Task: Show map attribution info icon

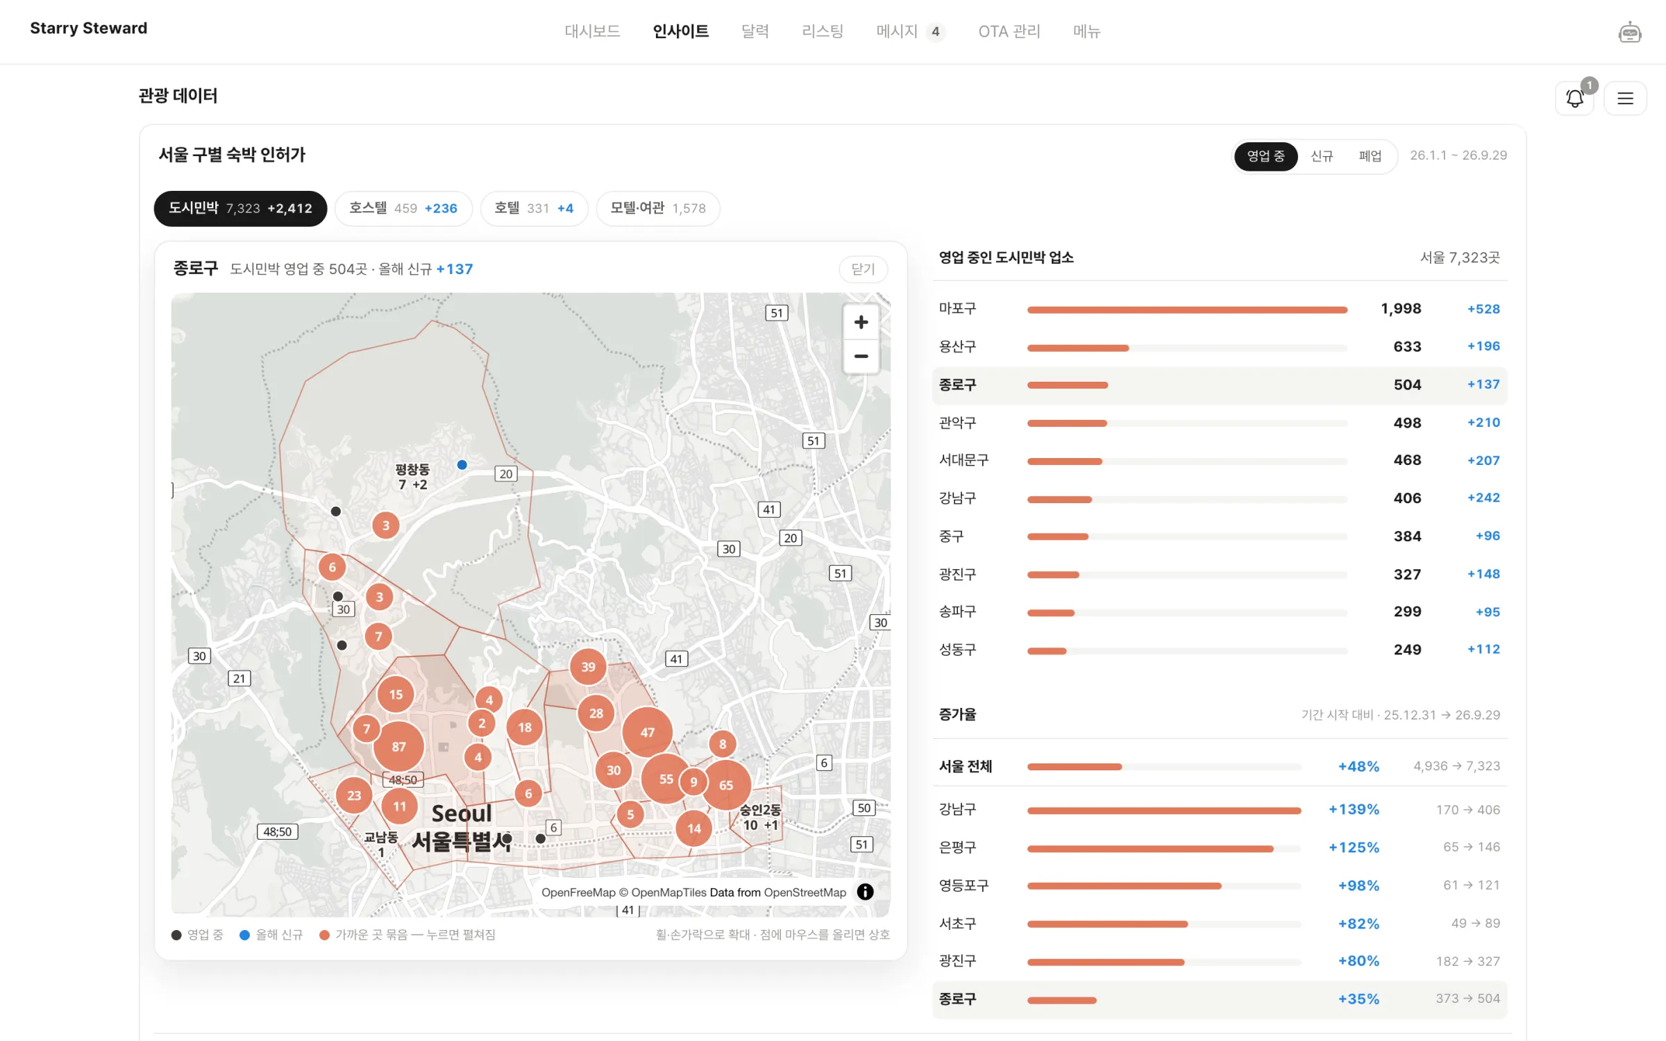Action: [x=865, y=892]
